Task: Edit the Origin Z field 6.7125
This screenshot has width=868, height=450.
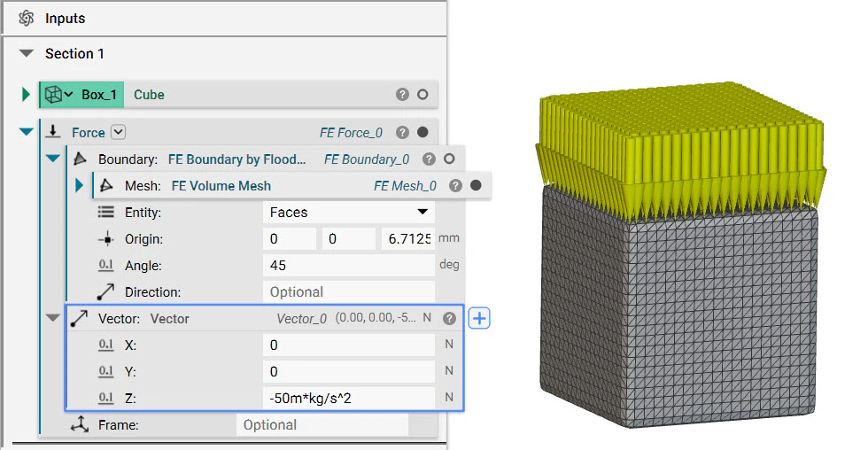Action: click(x=408, y=238)
